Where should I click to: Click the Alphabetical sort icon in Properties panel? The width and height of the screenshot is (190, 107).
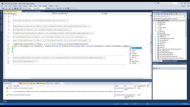tap(156, 68)
